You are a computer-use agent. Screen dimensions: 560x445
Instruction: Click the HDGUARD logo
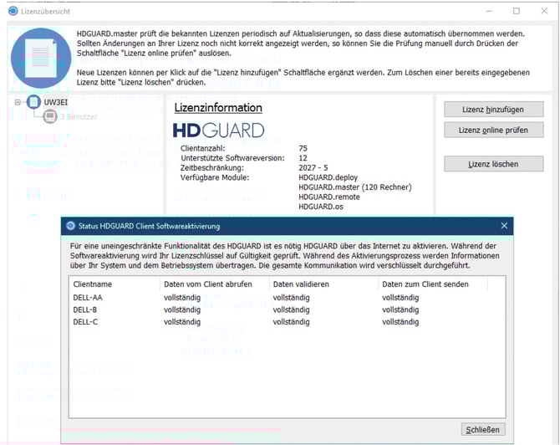(219, 130)
